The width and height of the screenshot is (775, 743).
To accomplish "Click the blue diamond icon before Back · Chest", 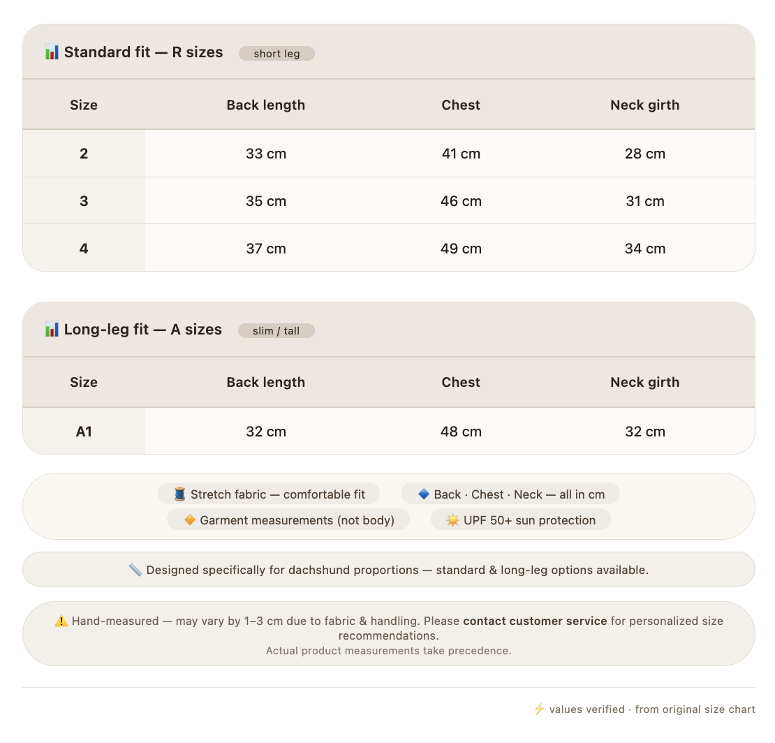I will point(424,494).
